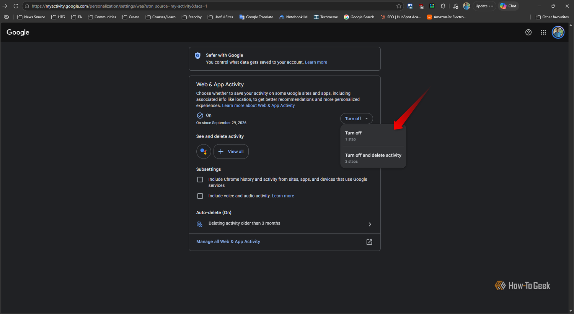Go forward with the browser arrow
This screenshot has height=314, width=574.
[5, 6]
